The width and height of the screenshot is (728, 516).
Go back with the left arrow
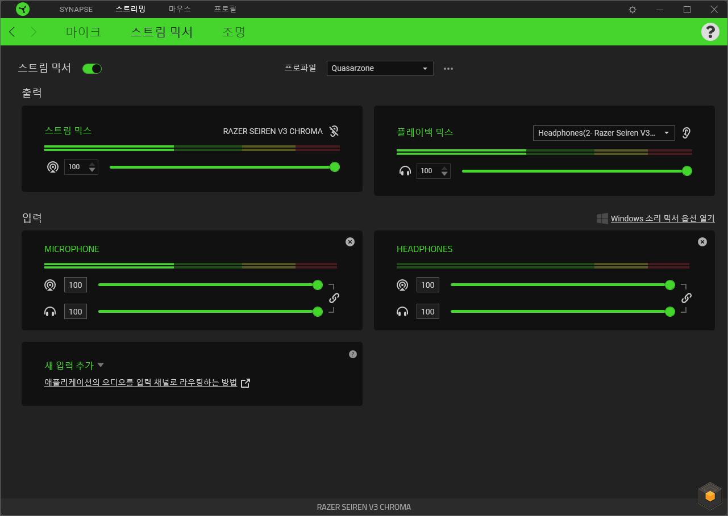[13, 32]
